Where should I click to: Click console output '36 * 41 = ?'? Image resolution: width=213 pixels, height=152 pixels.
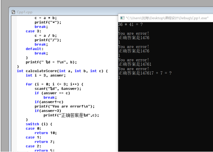(131, 25)
